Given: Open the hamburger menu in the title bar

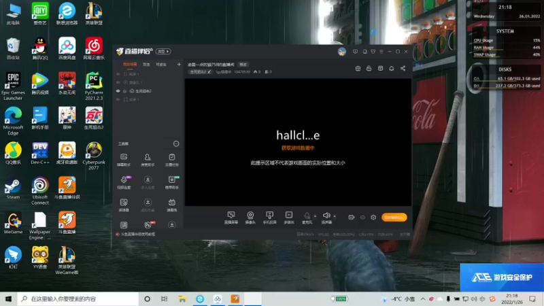Looking at the screenshot, I should 381,52.
